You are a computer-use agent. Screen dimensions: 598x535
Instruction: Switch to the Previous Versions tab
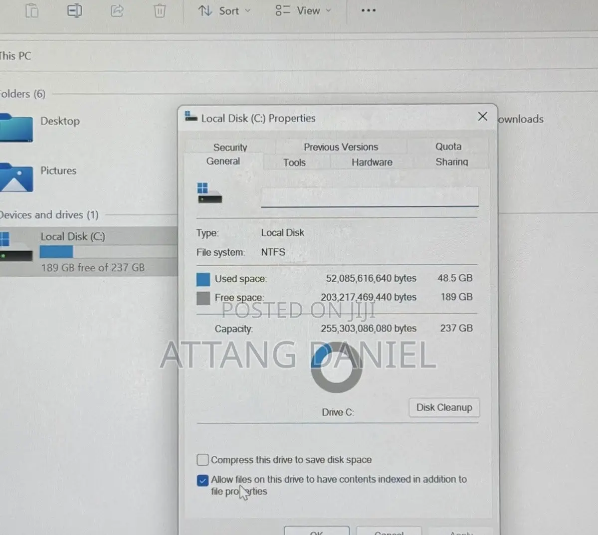coord(341,147)
